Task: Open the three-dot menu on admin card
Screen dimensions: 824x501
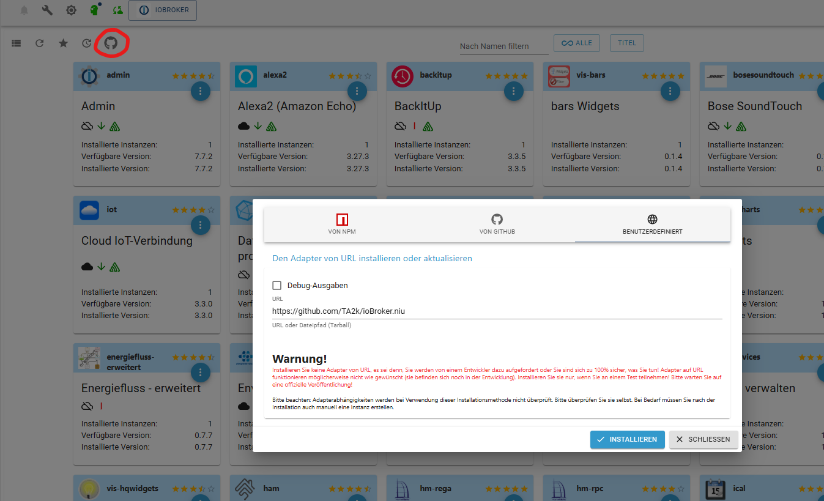Action: [x=201, y=91]
